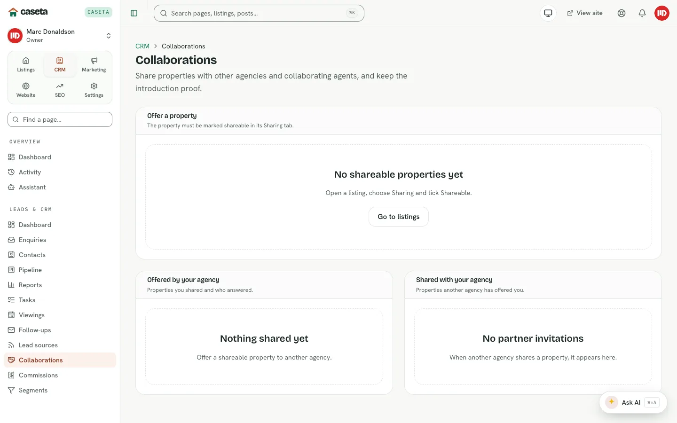Viewport: 677px width, 423px height.
Task: Open the Tasks page
Action: [60, 300]
